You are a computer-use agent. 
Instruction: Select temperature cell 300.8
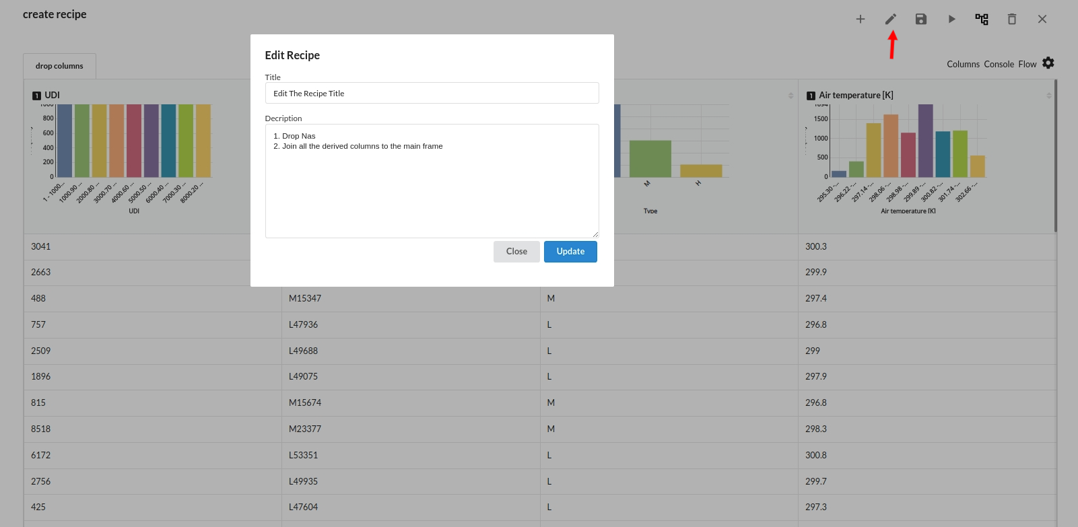coord(927,456)
